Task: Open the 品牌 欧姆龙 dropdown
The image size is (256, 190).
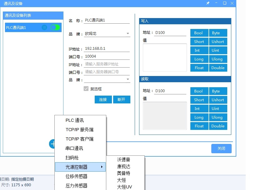Action: pyautogui.click(x=107, y=34)
